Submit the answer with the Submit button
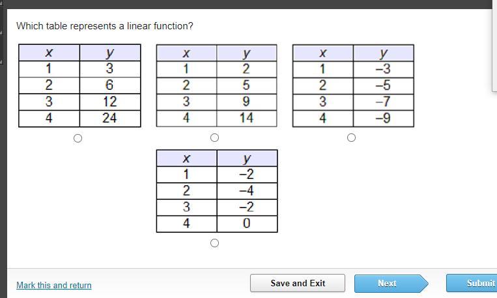Image resolution: width=497 pixels, height=298 pixels. tap(472, 283)
